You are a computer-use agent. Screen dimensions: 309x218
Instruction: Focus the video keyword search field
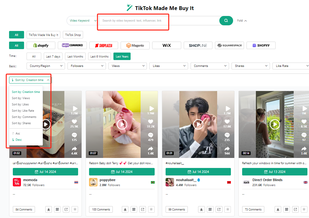[159, 21]
